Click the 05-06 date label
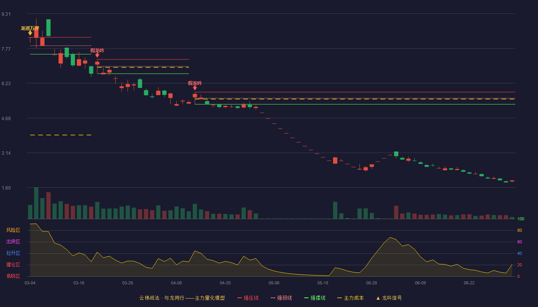Screen dimensions: 538x307 coord(274,283)
